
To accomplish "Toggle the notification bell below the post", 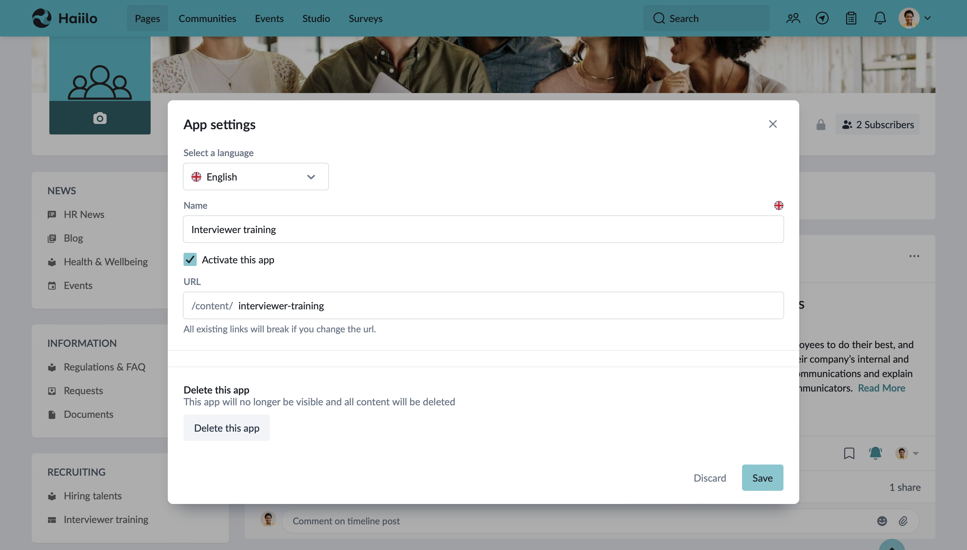I will click(875, 453).
